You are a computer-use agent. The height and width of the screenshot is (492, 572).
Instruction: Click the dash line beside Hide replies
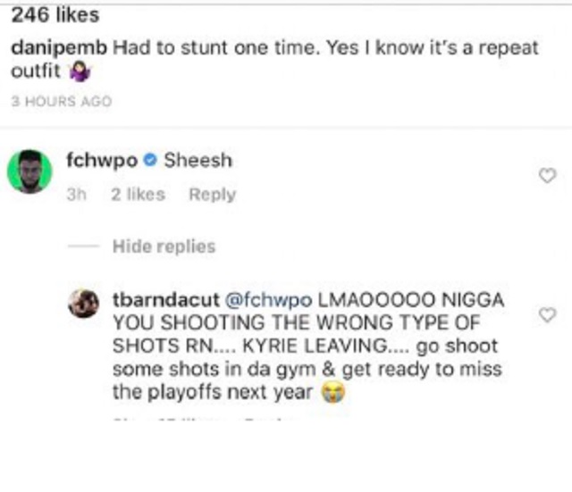83,246
